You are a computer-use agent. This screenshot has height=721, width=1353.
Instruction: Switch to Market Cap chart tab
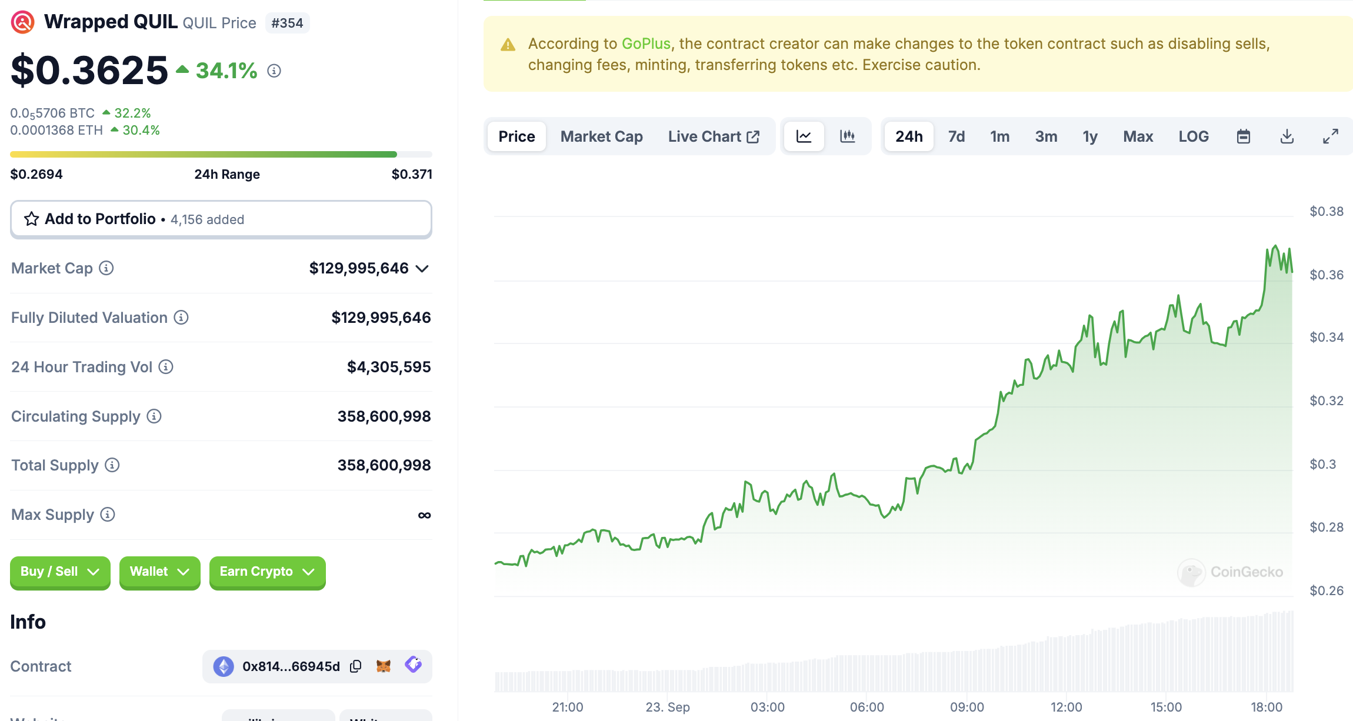click(x=601, y=136)
